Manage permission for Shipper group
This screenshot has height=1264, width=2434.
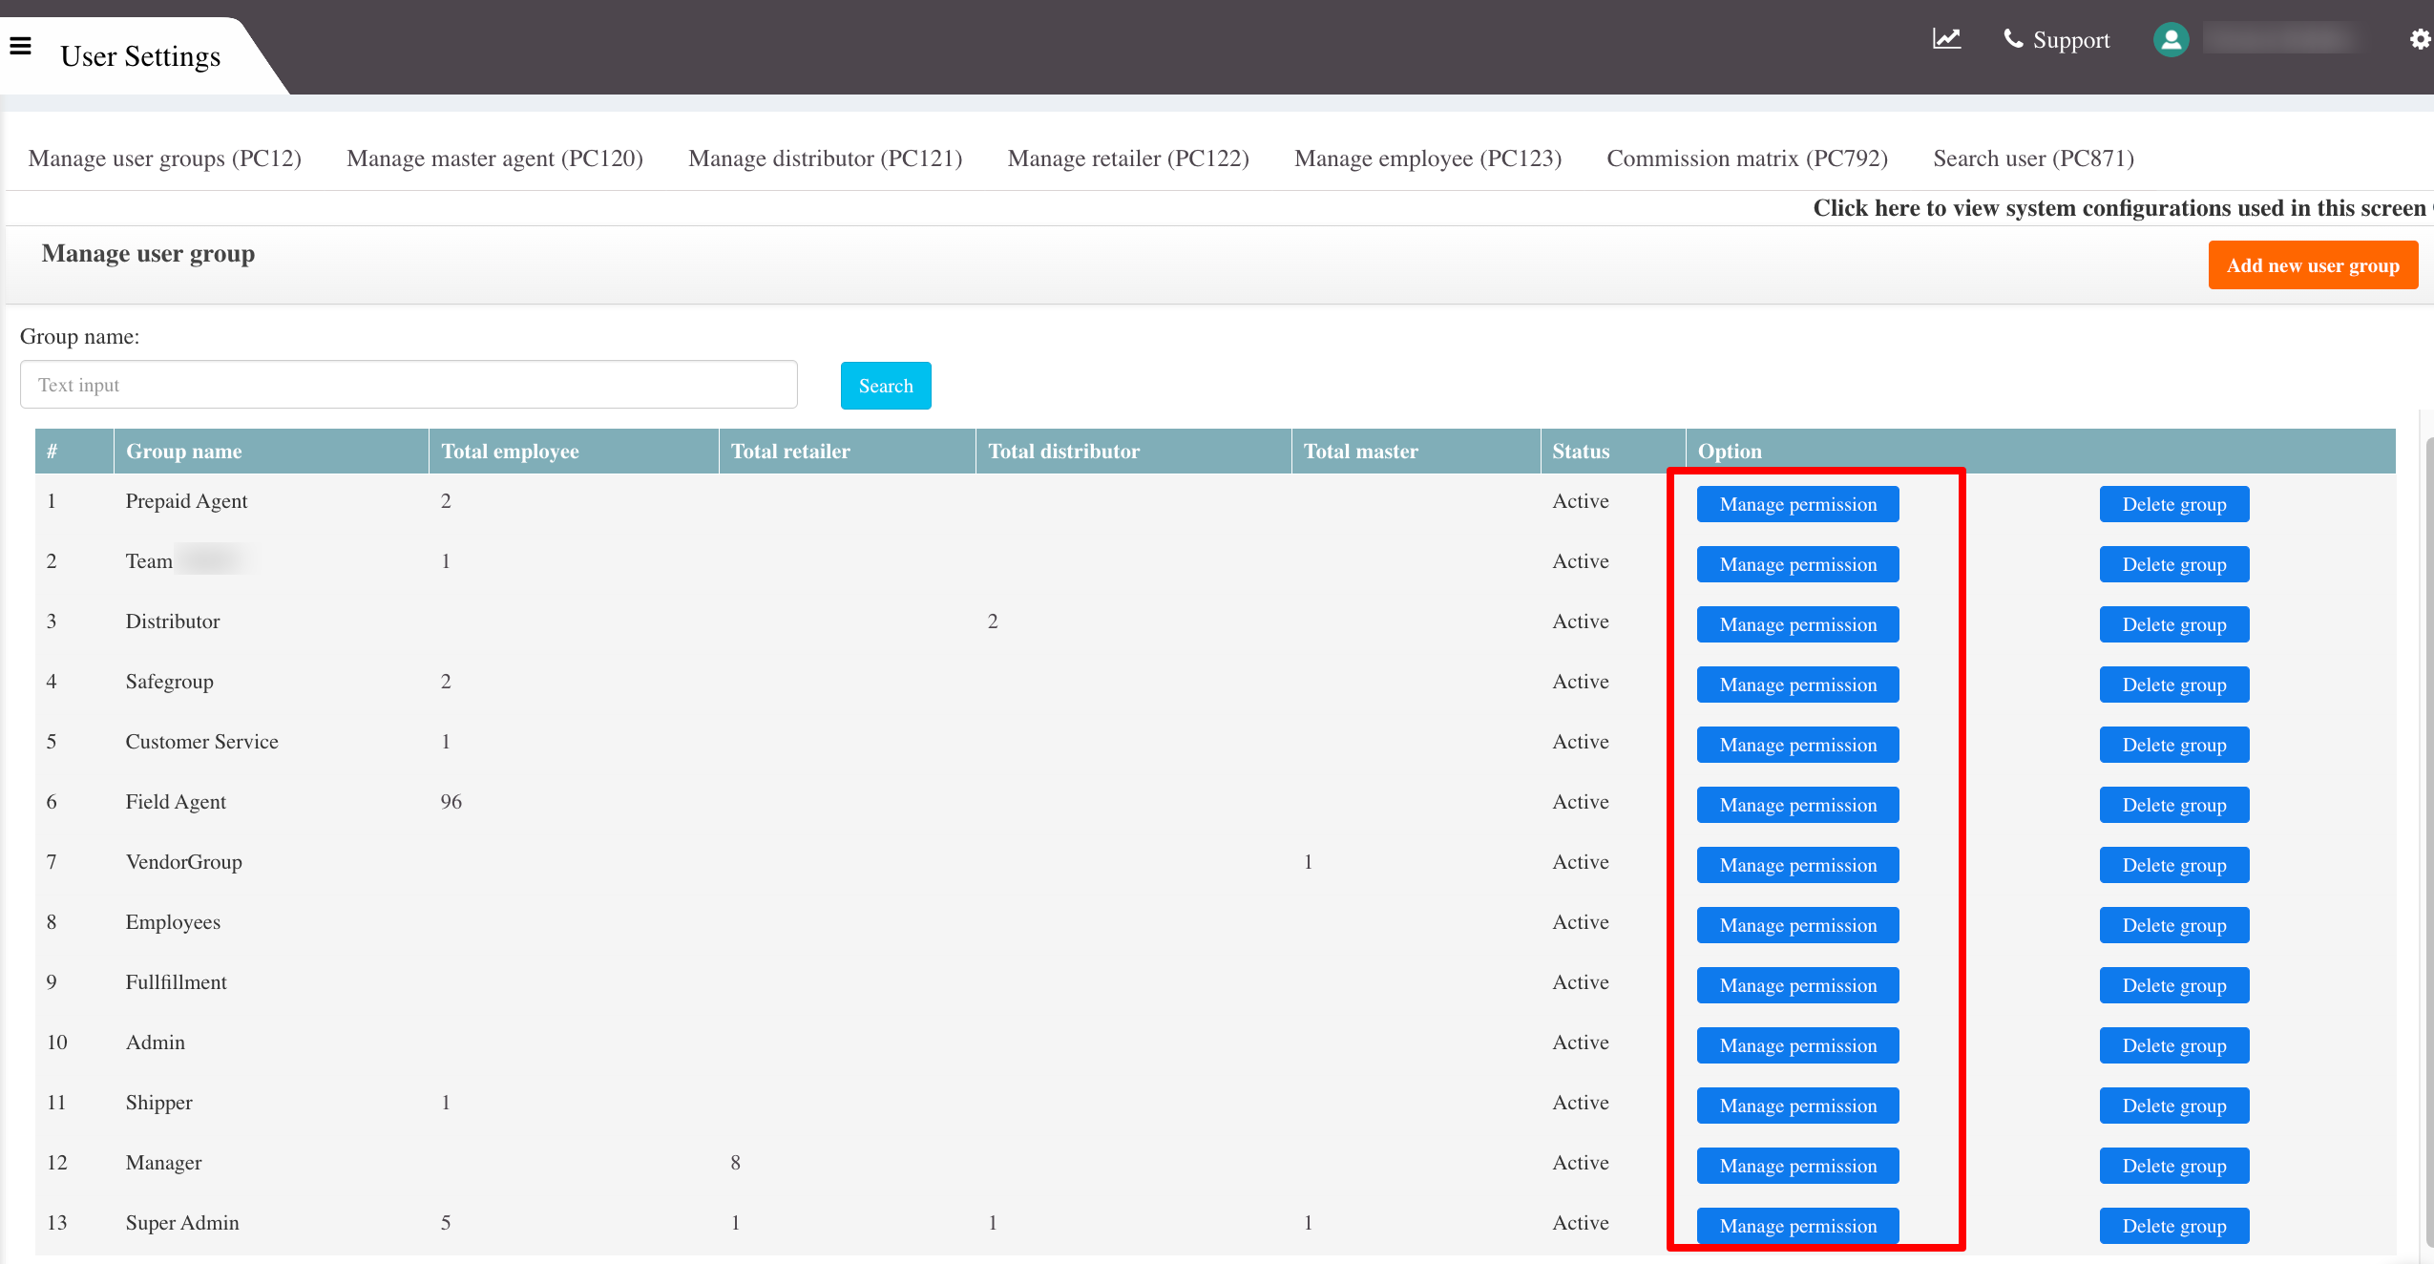[x=1798, y=1106]
